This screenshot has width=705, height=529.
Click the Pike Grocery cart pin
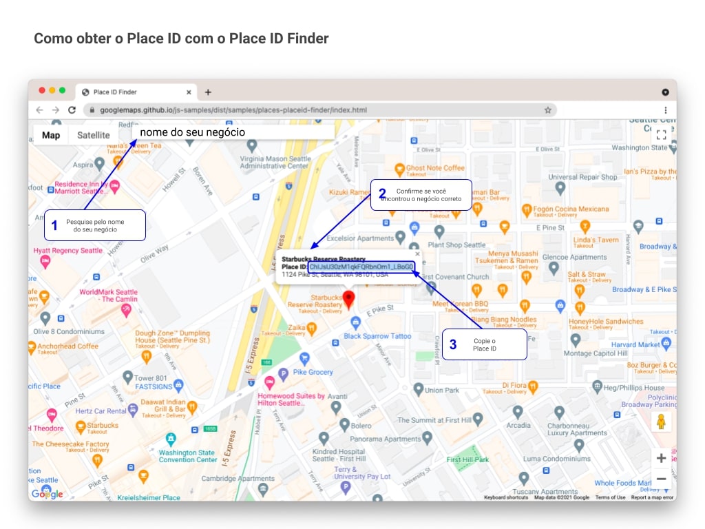point(304,358)
